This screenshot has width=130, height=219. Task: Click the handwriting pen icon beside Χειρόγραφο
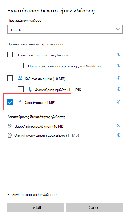click(x=20, y=102)
